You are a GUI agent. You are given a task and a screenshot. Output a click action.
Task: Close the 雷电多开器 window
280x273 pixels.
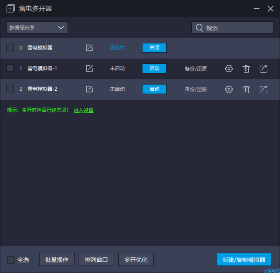tap(270, 9)
